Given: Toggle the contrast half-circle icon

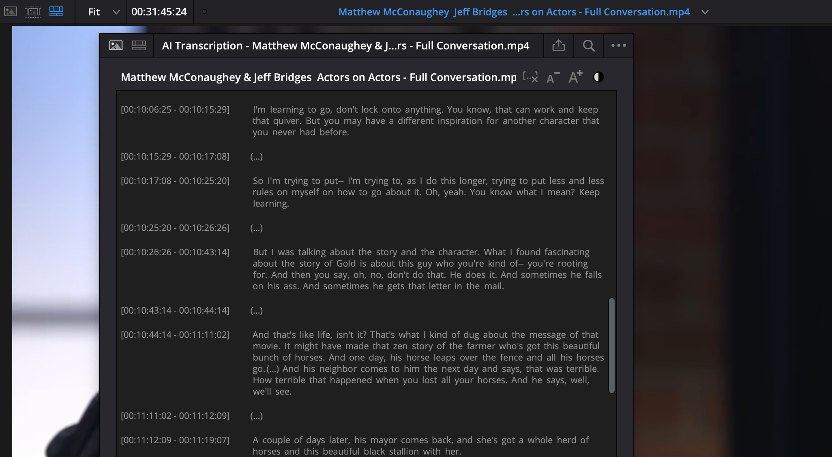Looking at the screenshot, I should [x=598, y=77].
